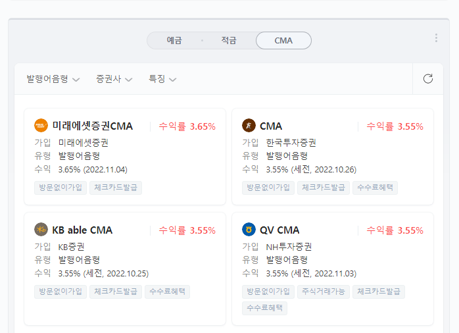Expand the 발행어음형 filter dropdown

pyautogui.click(x=53, y=79)
